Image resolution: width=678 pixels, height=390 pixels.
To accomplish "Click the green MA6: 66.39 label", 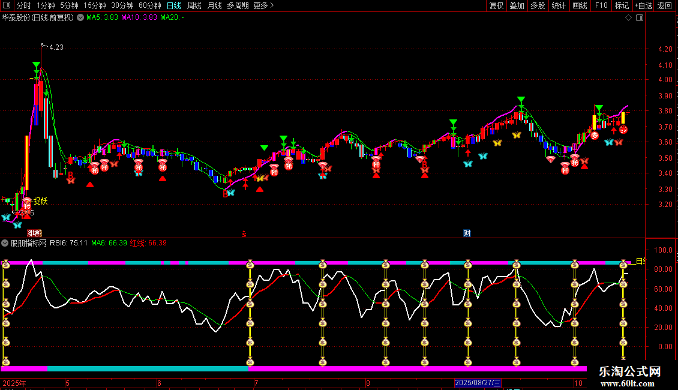I will tap(109, 243).
